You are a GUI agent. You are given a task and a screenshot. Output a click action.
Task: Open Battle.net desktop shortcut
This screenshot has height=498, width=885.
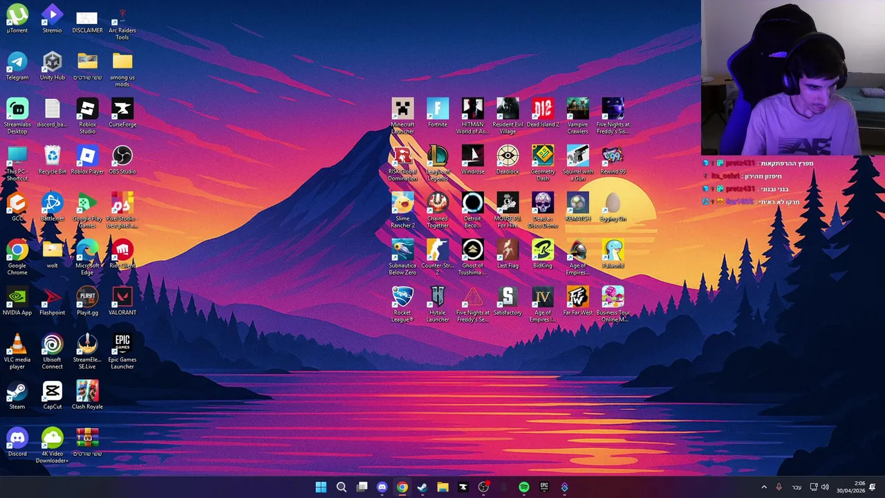(52, 207)
